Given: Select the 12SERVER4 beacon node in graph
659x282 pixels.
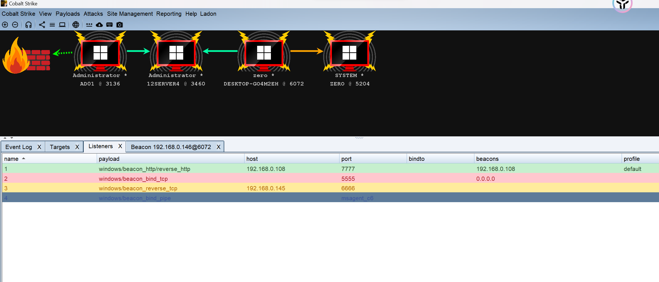Looking at the screenshot, I should [x=176, y=53].
